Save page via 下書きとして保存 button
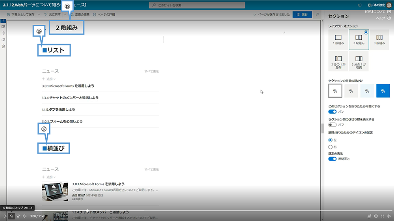 [x=20, y=15]
